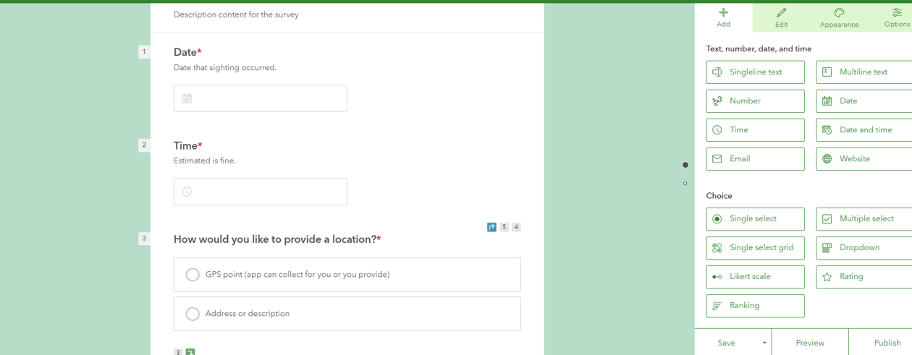Open the Date picker field
The image size is (912, 355).
click(x=260, y=98)
